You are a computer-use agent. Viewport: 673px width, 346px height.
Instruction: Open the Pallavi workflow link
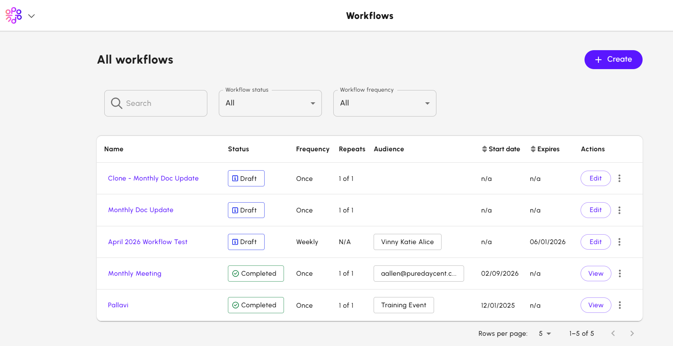tap(118, 305)
